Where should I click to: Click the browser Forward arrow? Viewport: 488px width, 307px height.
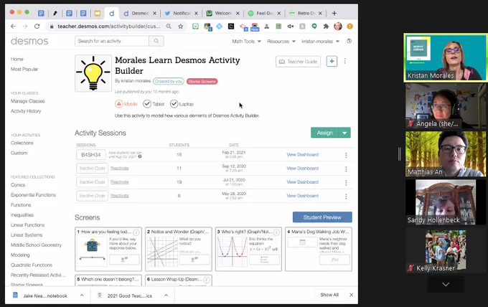[25, 27]
